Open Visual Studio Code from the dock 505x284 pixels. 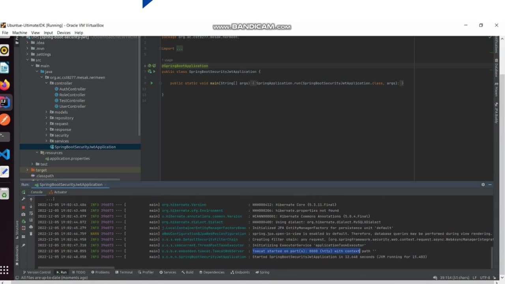[5, 154]
